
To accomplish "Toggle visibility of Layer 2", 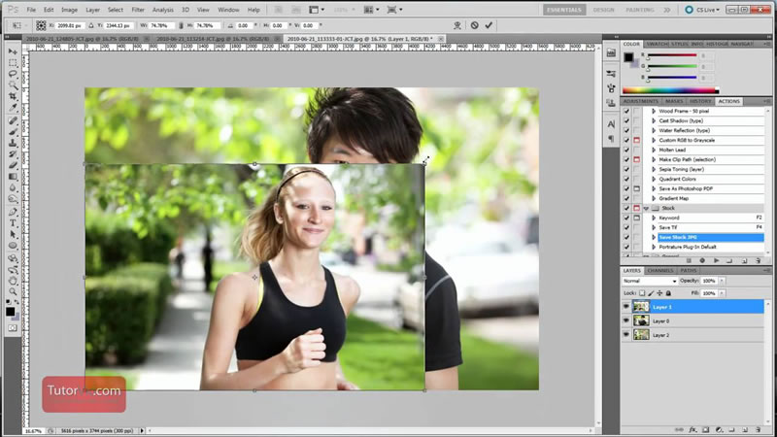I will point(625,335).
